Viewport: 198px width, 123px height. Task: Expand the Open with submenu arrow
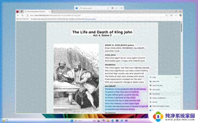[x=179, y=81]
